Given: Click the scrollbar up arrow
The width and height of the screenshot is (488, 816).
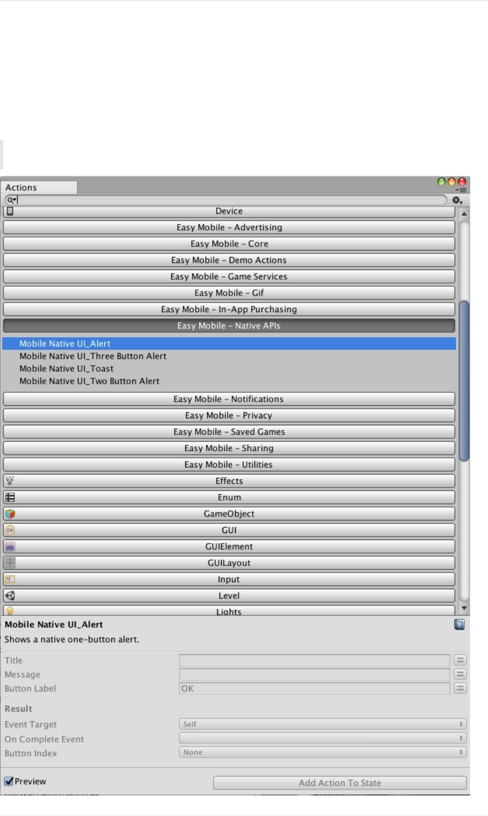Looking at the screenshot, I should pyautogui.click(x=464, y=213).
